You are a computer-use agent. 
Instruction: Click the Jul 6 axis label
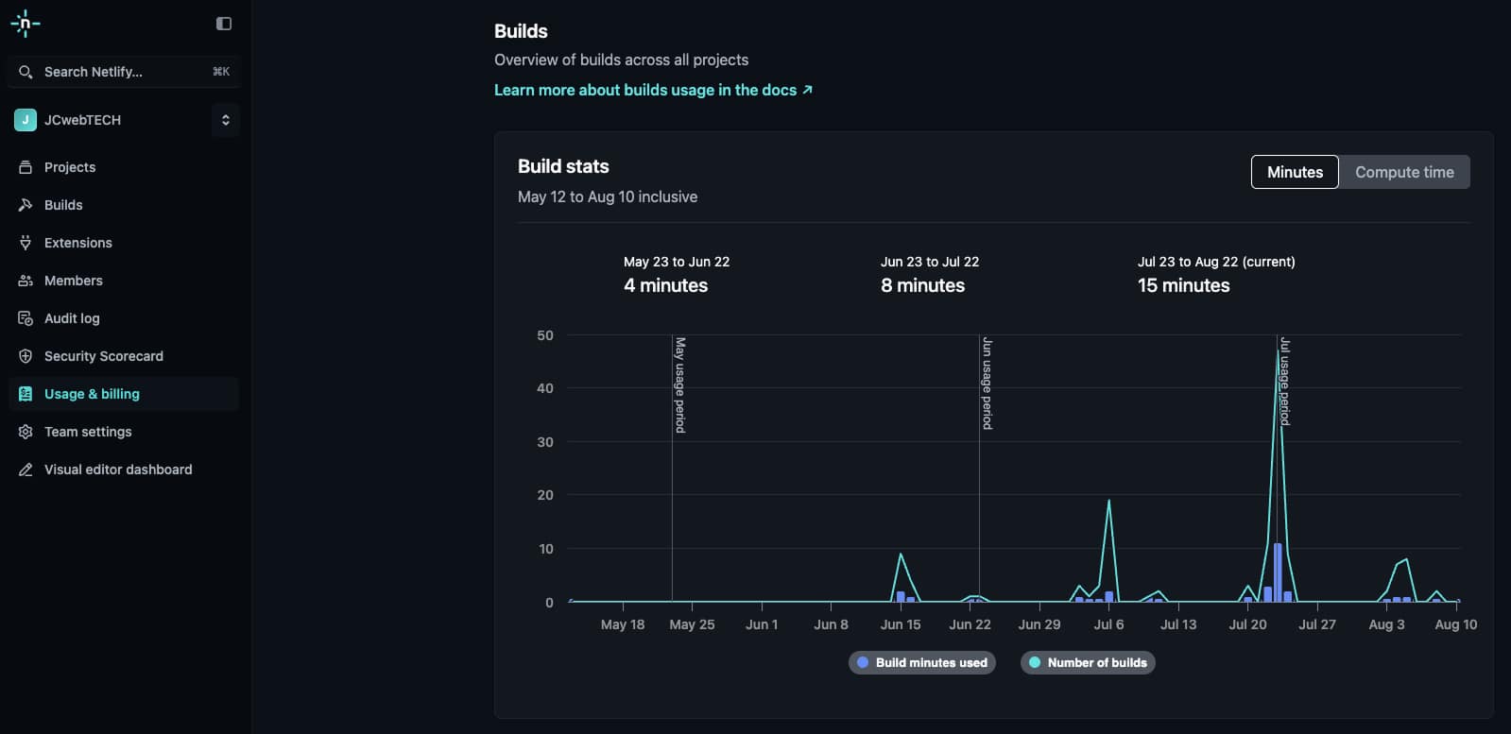[x=1108, y=624]
